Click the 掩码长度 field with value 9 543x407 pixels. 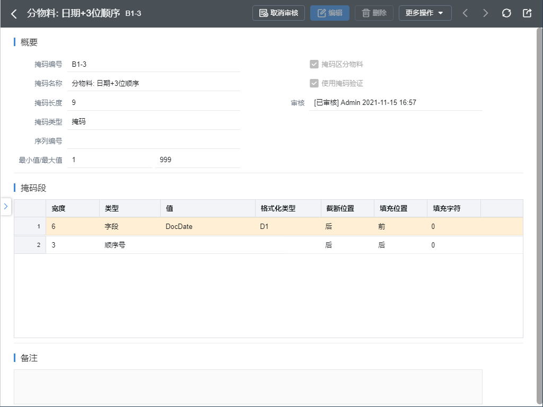tap(154, 103)
